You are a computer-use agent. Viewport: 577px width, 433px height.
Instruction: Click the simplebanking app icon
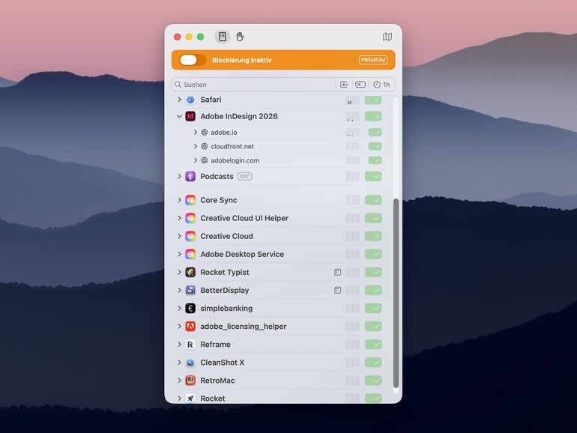click(x=190, y=309)
